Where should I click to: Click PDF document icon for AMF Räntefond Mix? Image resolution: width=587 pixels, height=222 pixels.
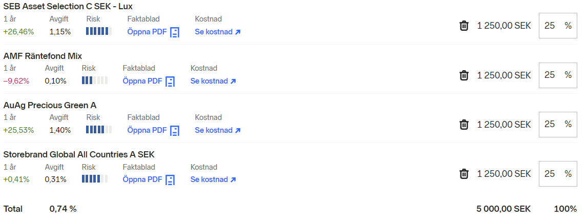pos(170,81)
